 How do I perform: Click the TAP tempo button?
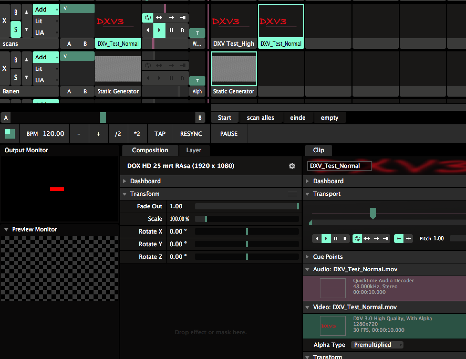160,134
